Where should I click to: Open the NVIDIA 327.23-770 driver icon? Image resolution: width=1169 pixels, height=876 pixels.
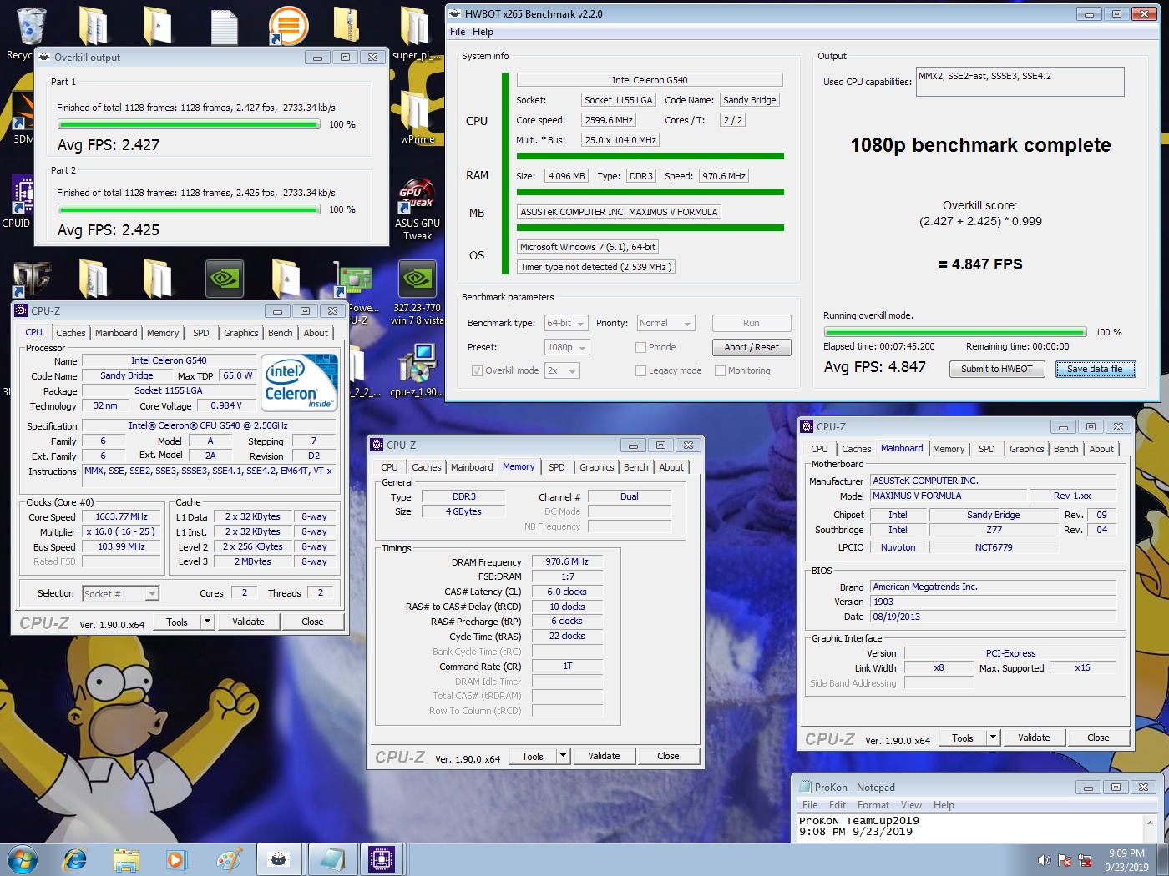(x=417, y=292)
